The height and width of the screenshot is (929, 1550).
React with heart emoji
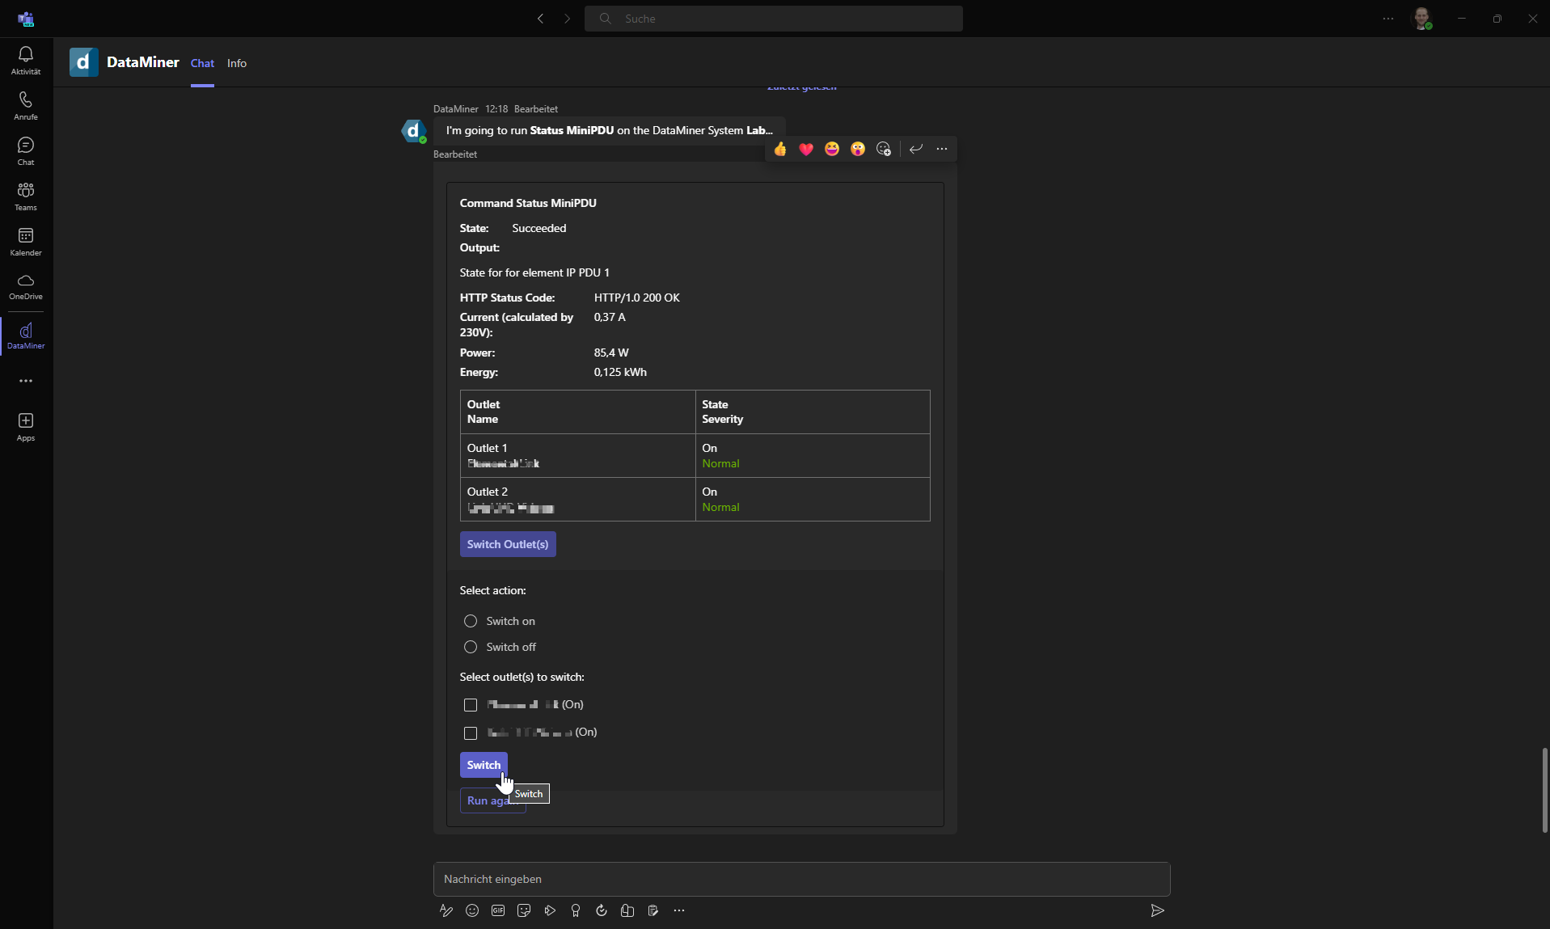806,149
